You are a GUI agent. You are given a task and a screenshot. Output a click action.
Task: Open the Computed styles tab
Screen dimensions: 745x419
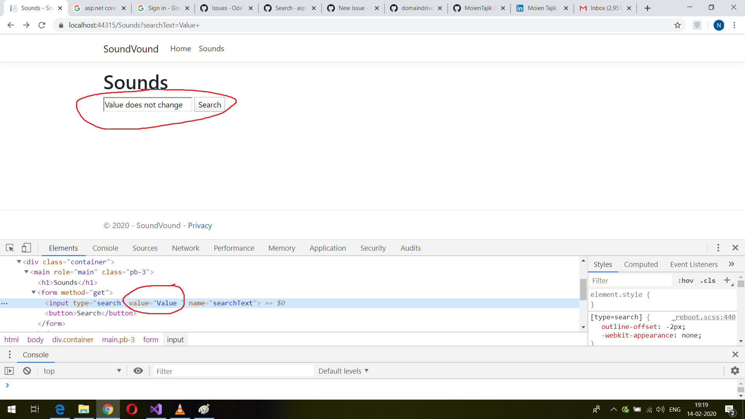pyautogui.click(x=641, y=264)
